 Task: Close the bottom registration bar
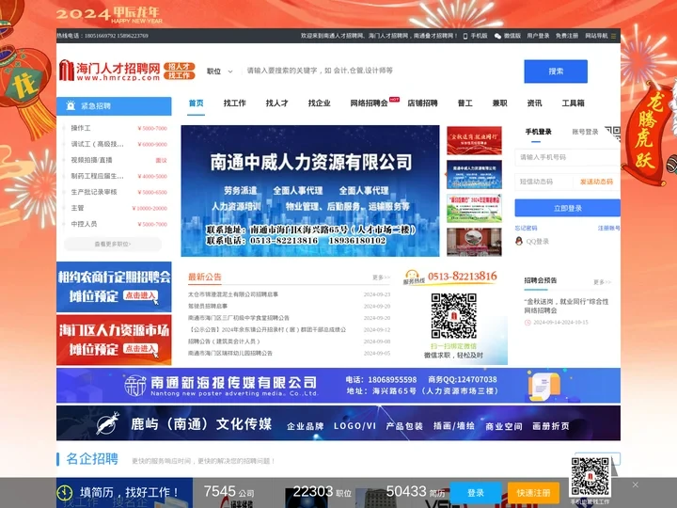[635, 485]
